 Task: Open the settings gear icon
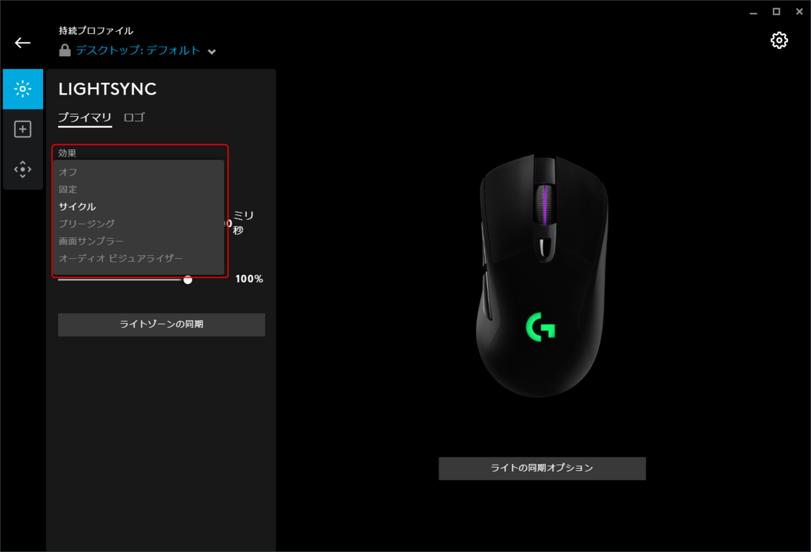(779, 41)
